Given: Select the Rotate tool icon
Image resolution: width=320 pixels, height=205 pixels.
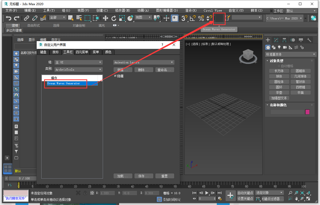Looking at the screenshot, I should pos(114,18).
